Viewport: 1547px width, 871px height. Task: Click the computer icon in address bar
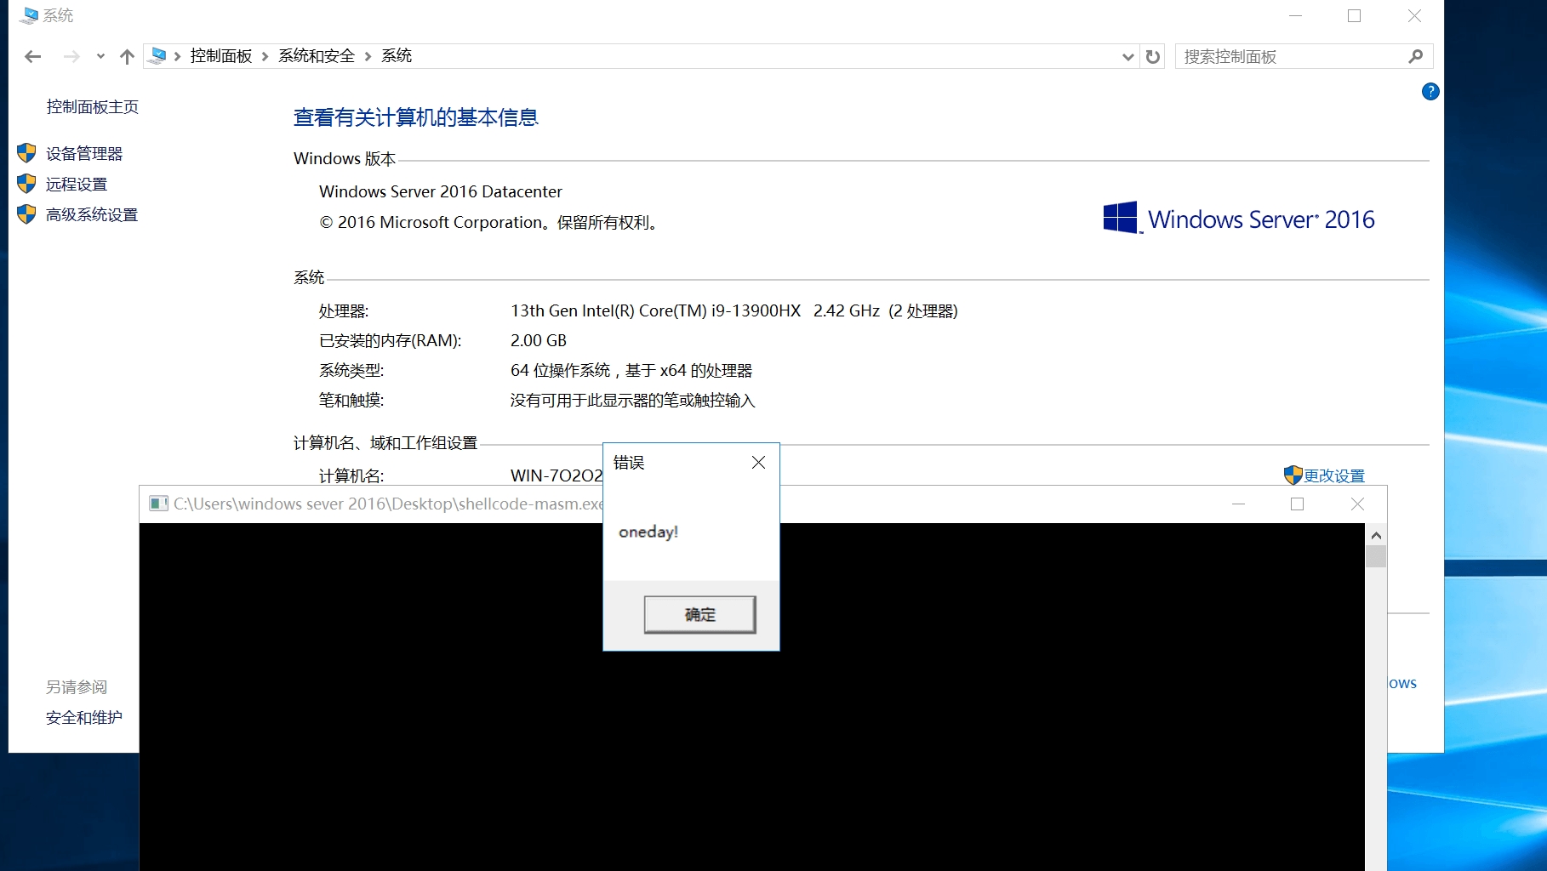click(157, 56)
